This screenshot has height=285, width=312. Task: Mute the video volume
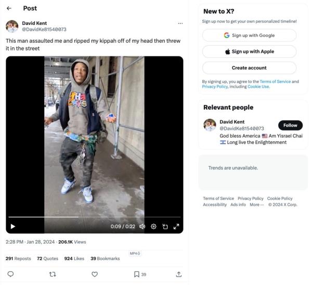pos(142,226)
